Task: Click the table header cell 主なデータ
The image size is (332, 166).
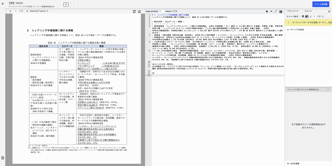Action: [x=67, y=46]
